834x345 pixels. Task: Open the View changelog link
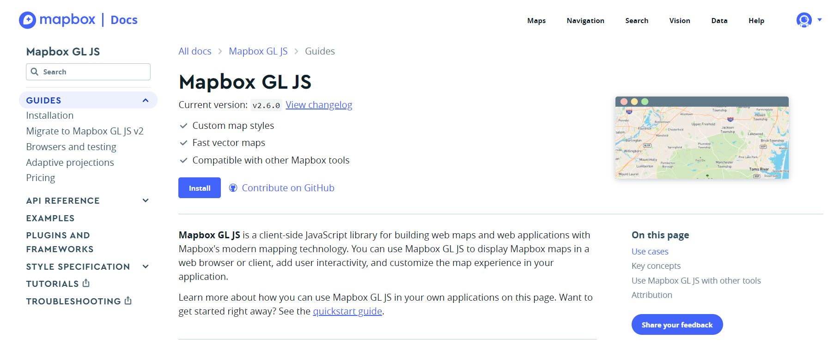click(319, 105)
